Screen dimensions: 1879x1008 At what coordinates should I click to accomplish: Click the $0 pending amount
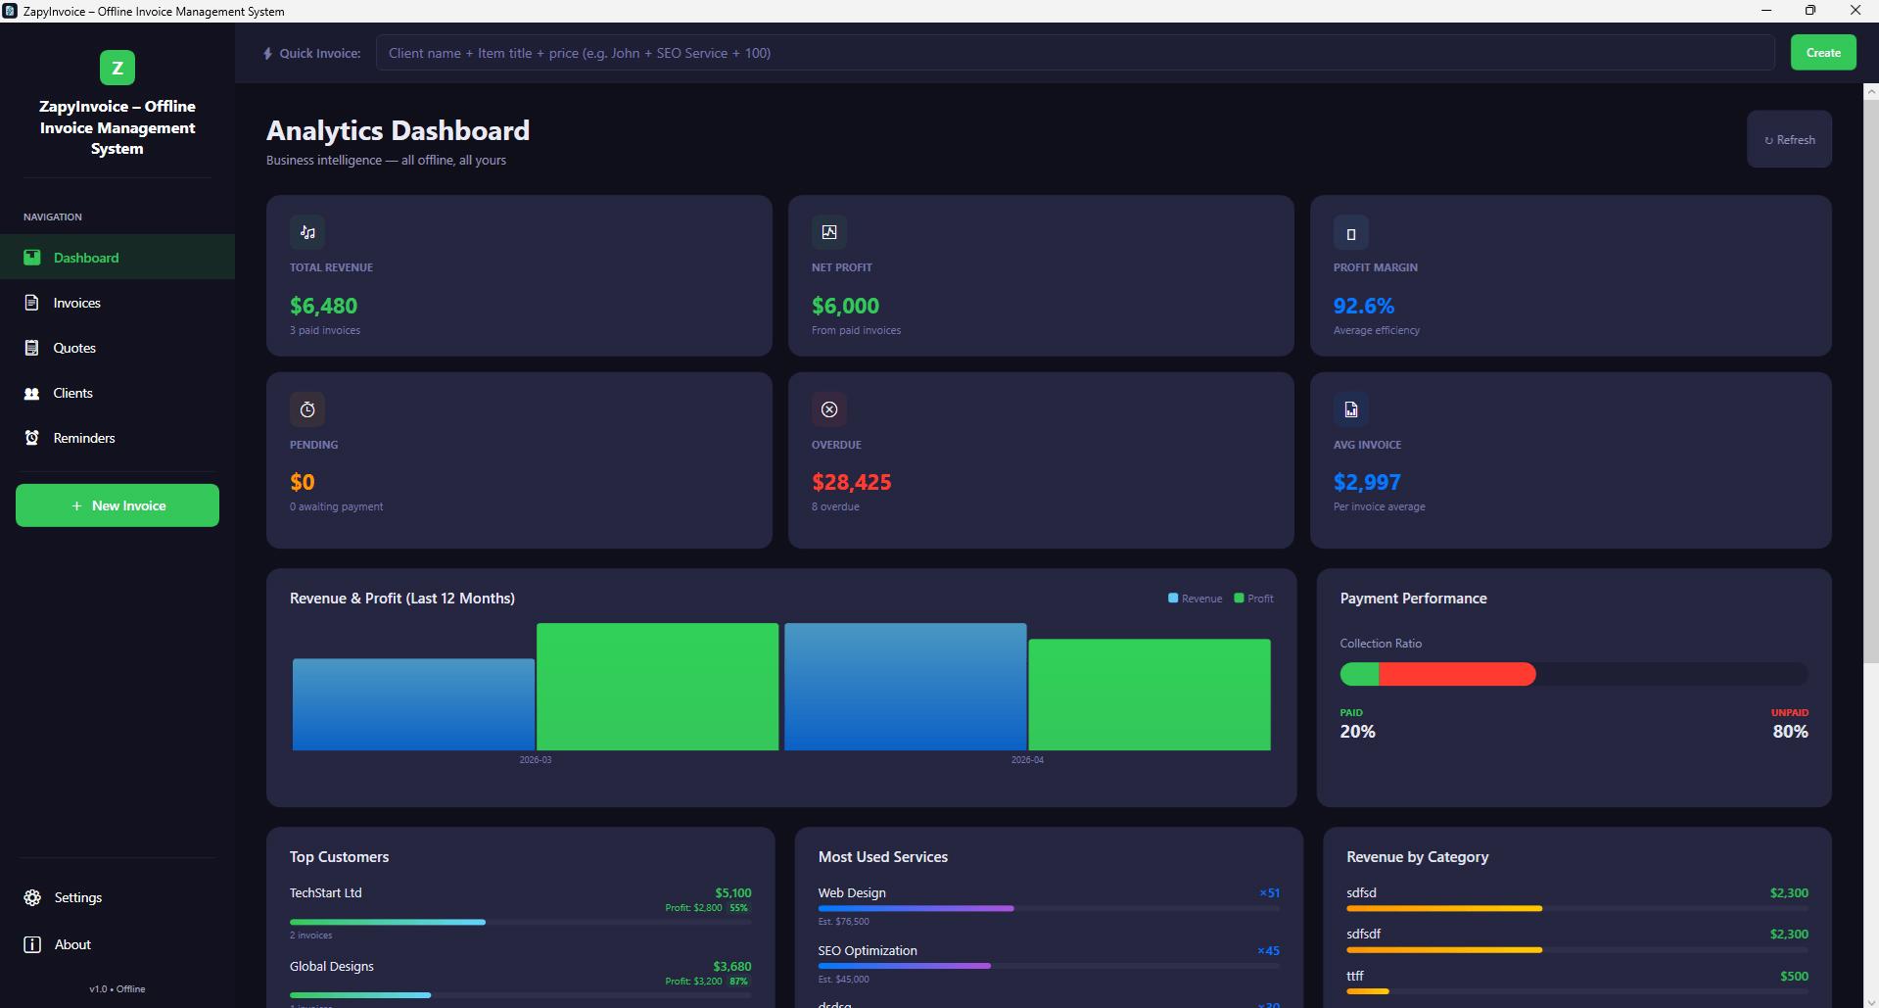[x=302, y=482]
